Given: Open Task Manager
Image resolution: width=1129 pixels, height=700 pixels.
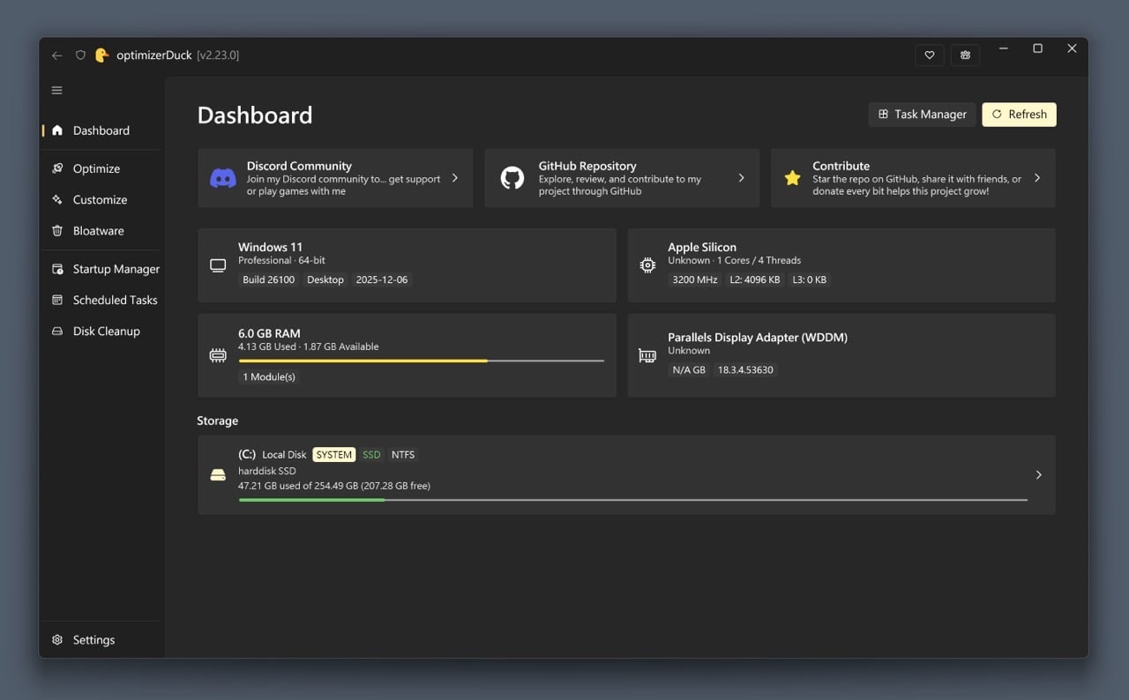Looking at the screenshot, I should (x=923, y=115).
